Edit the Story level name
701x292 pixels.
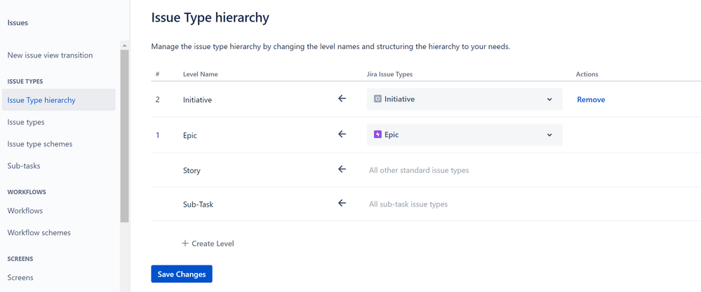[192, 170]
